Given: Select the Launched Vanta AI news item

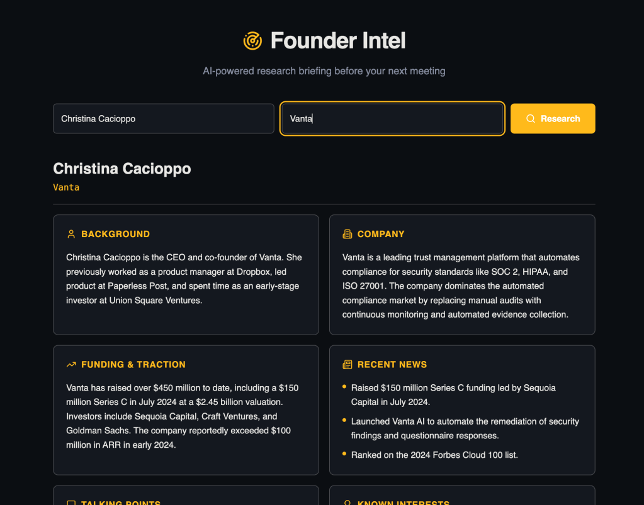Looking at the screenshot, I should click(465, 428).
